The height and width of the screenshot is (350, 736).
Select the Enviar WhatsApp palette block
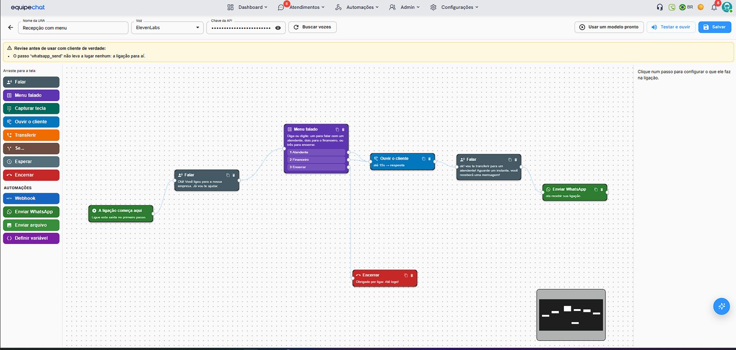31,212
